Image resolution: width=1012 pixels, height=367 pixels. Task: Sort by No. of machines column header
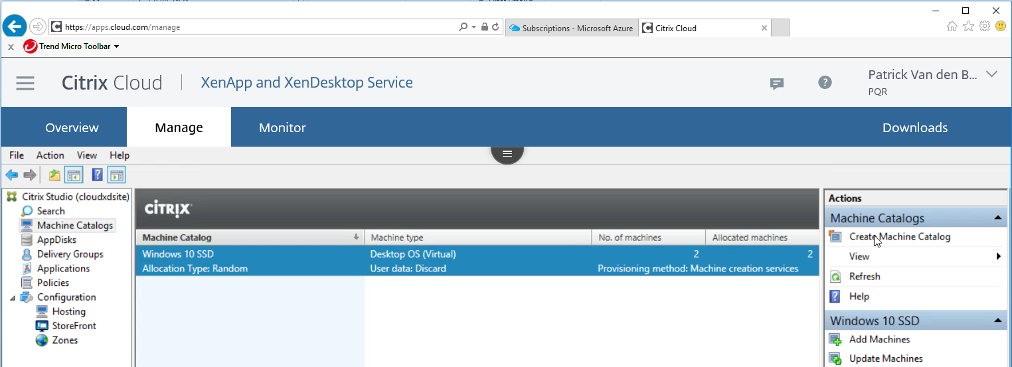[x=648, y=238]
